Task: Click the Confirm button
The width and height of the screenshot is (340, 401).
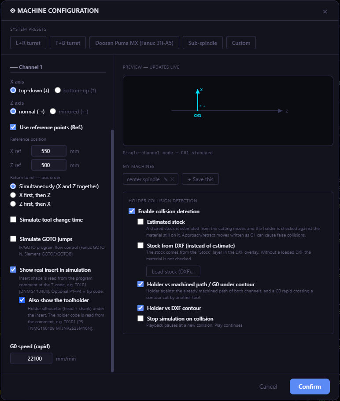Action: [x=310, y=386]
